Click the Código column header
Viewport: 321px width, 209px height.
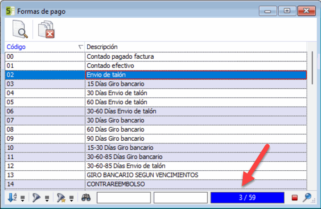(x=45, y=47)
